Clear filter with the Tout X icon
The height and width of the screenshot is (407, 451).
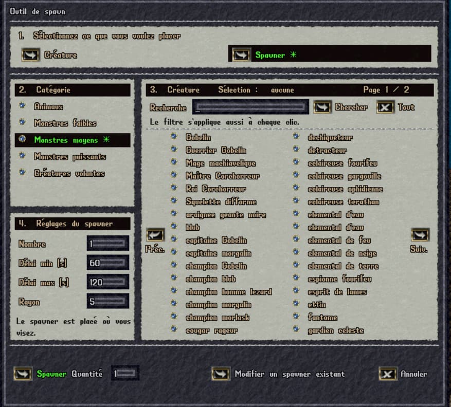(x=385, y=107)
